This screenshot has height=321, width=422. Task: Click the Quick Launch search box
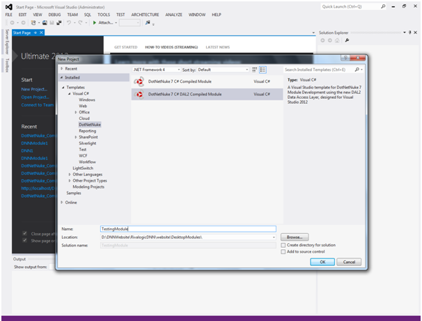[351, 6]
